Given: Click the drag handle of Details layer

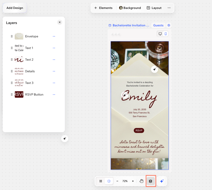Looking at the screenshot, I should 12,71.
